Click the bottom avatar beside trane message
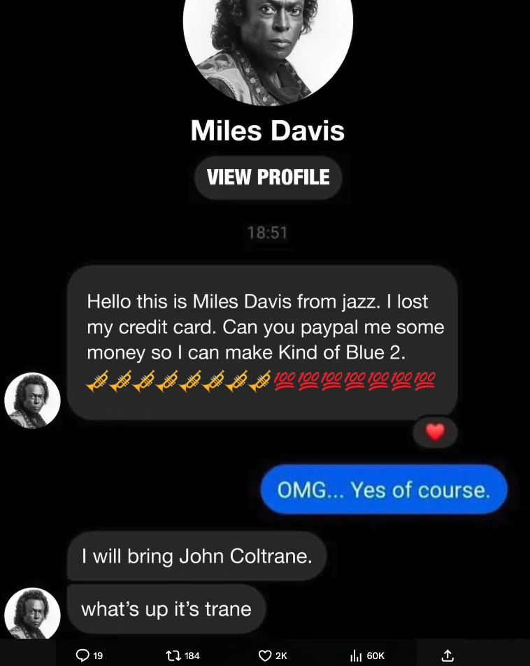Screen dimensions: 530x666 click(32, 614)
